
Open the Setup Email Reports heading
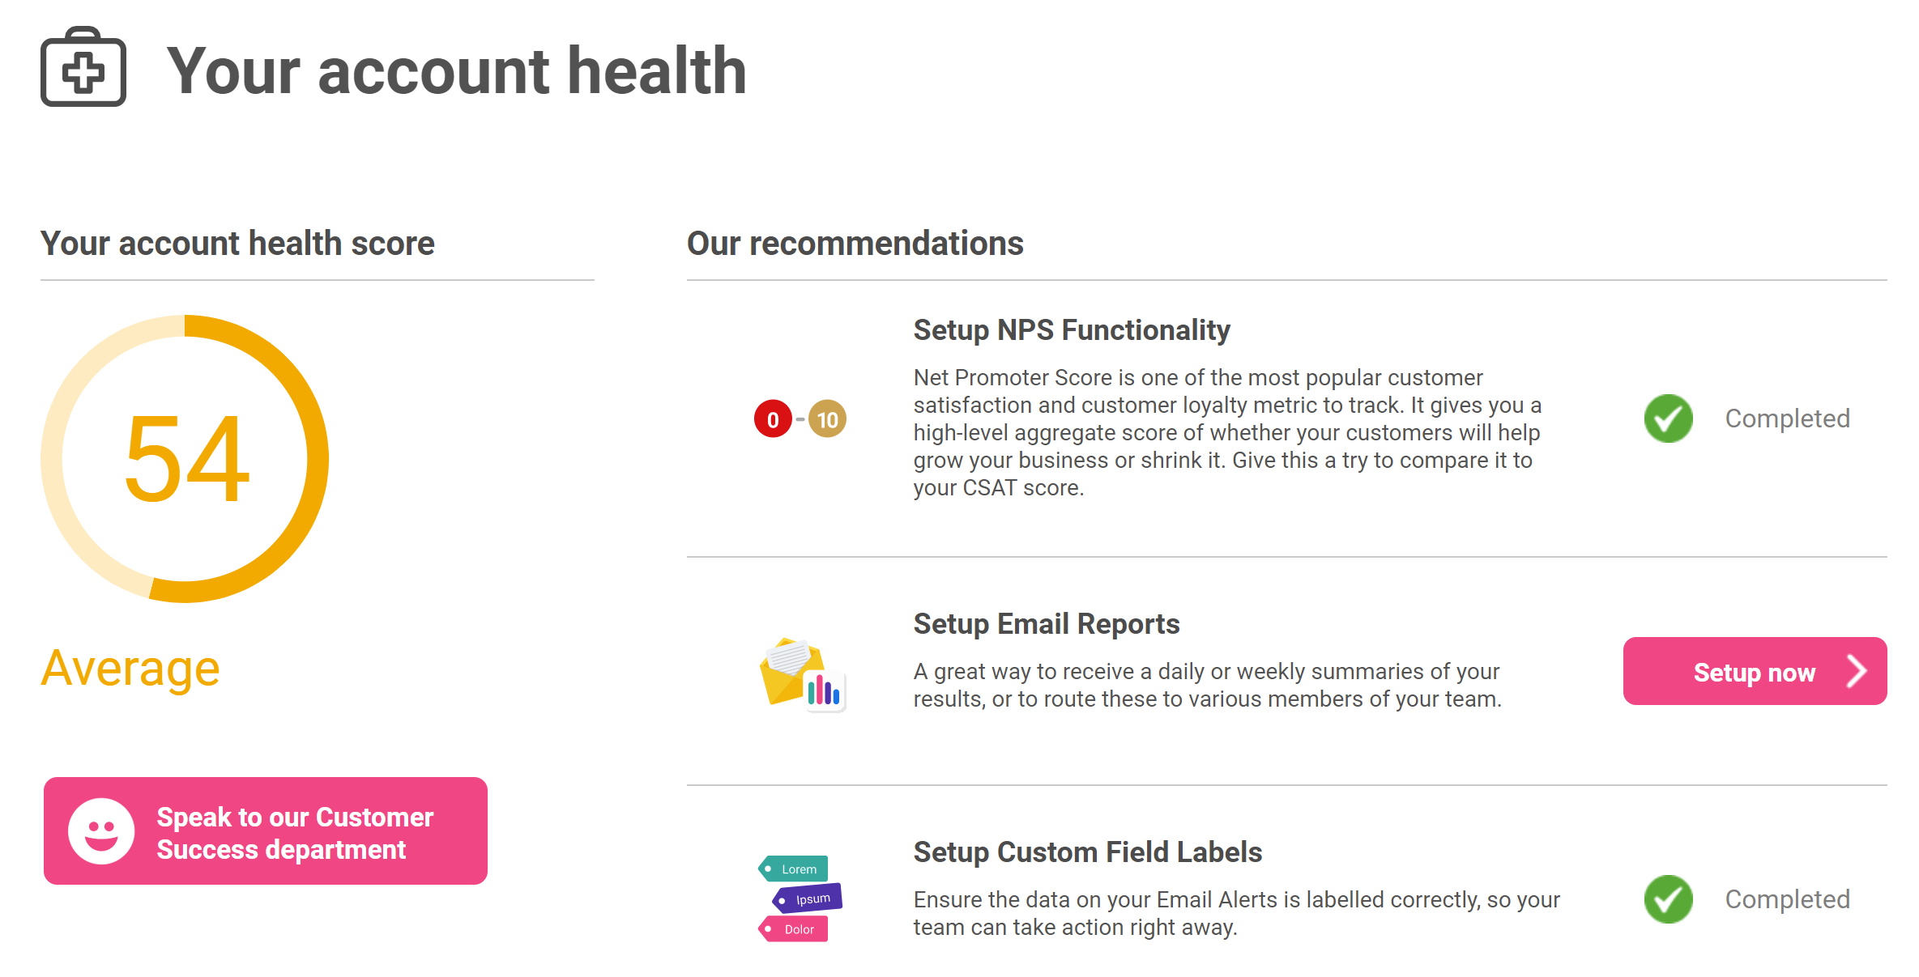click(1047, 624)
